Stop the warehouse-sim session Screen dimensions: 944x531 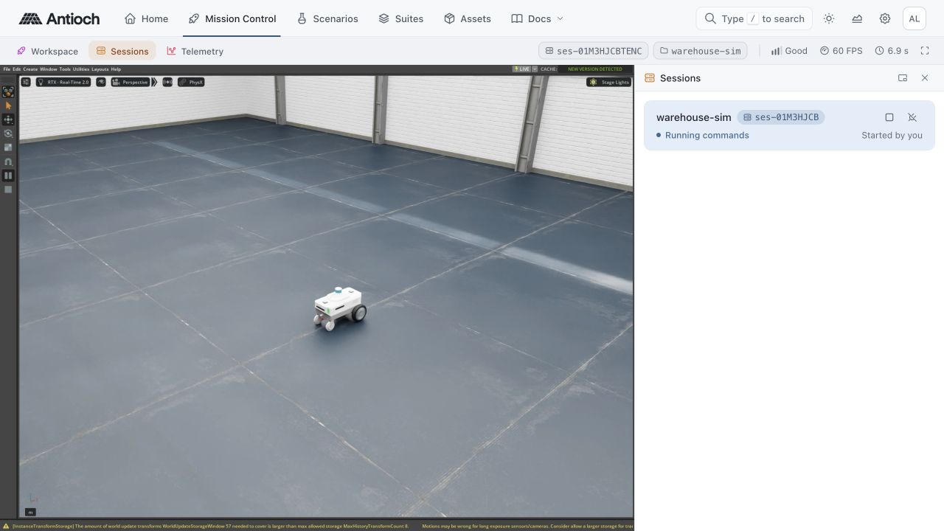889,117
